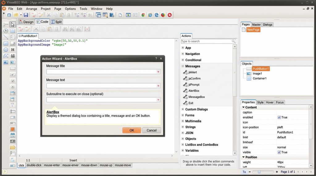Open the Style properties tab
This screenshot has width=316, height=176.
coord(260,102)
